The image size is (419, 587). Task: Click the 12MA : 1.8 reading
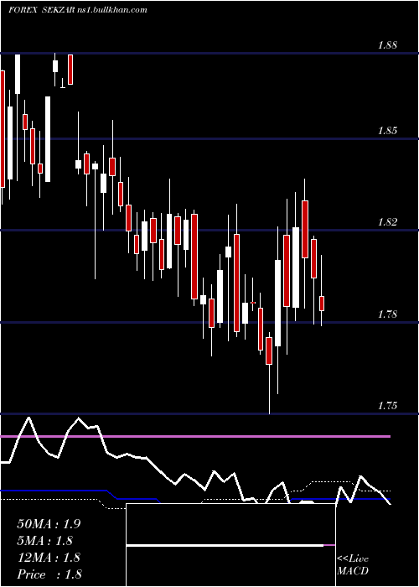pyautogui.click(x=49, y=558)
